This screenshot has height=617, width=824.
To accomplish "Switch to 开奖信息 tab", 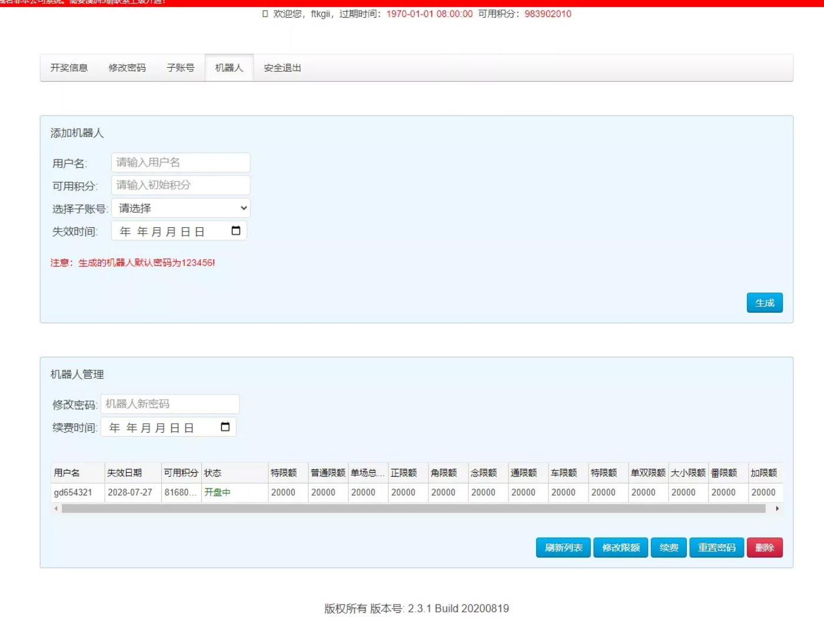I will [x=69, y=68].
